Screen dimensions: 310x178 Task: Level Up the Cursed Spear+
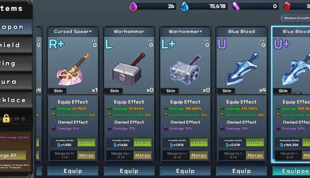coord(86,142)
